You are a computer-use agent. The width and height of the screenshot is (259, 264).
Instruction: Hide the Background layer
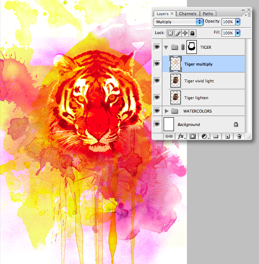(x=157, y=124)
